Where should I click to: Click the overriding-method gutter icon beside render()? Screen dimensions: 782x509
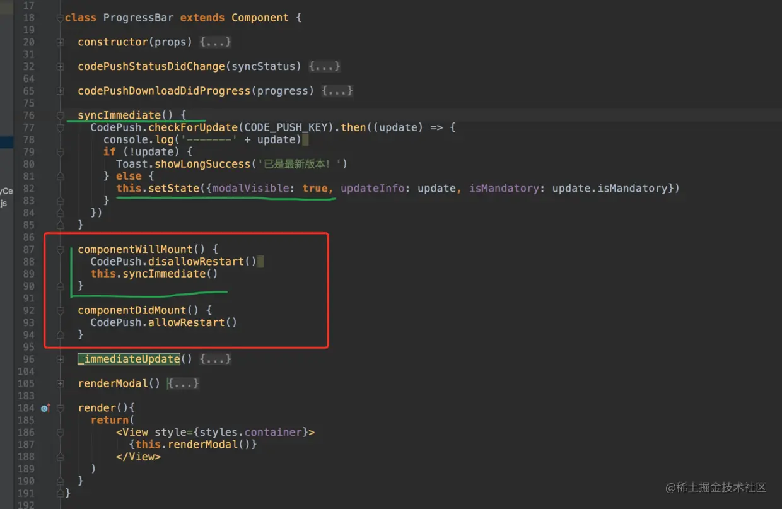point(45,408)
